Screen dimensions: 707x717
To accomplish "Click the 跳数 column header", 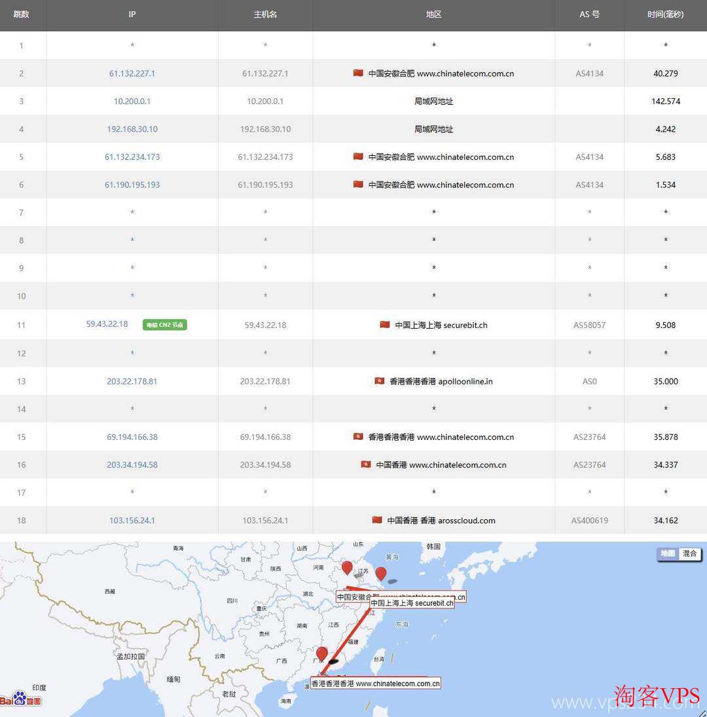I will click(22, 14).
